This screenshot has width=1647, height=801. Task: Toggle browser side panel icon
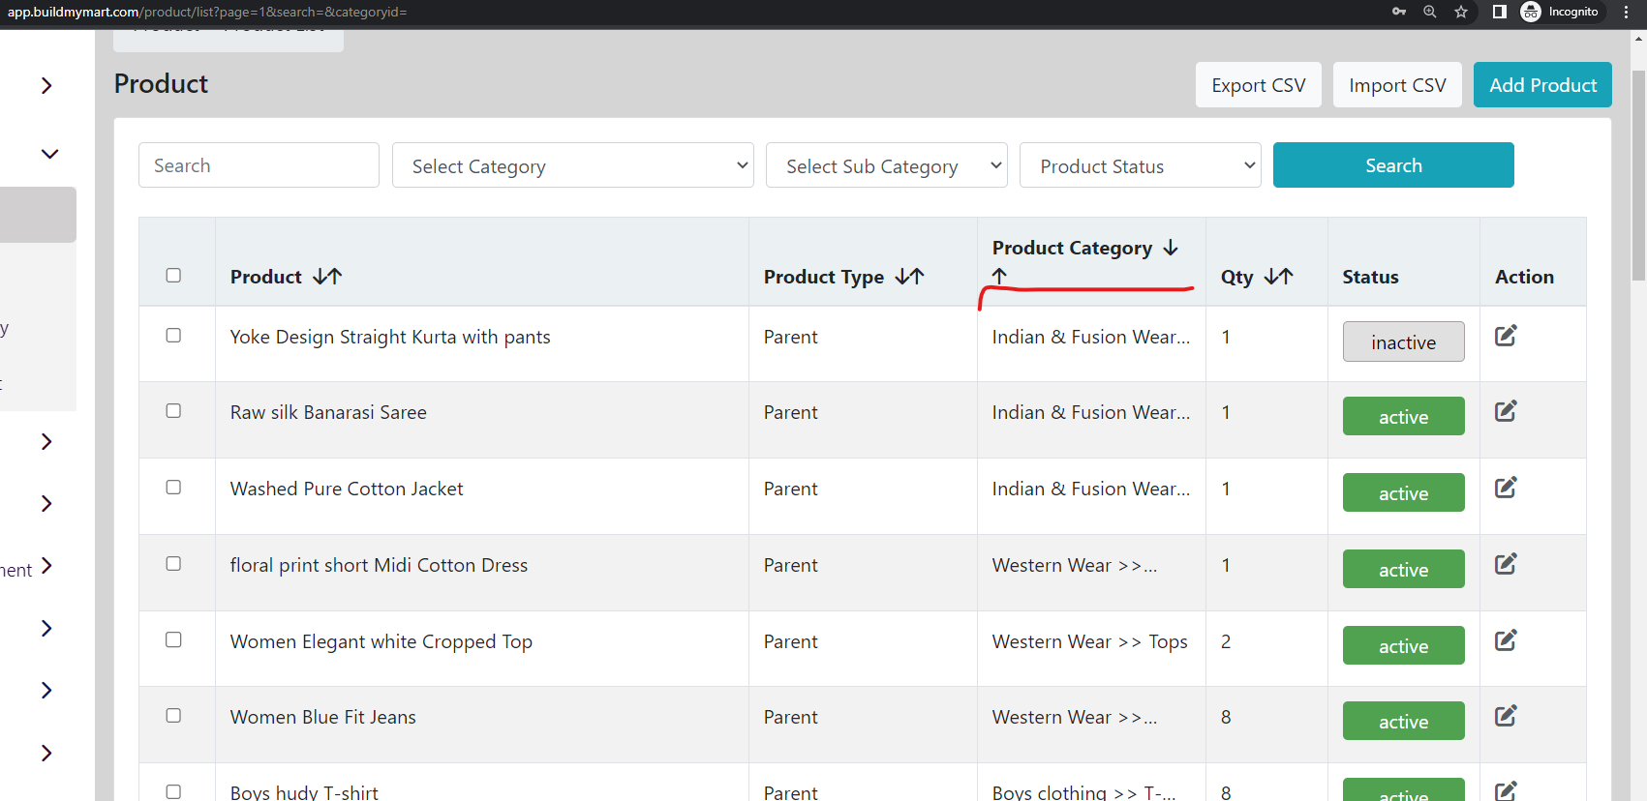pos(1499,12)
